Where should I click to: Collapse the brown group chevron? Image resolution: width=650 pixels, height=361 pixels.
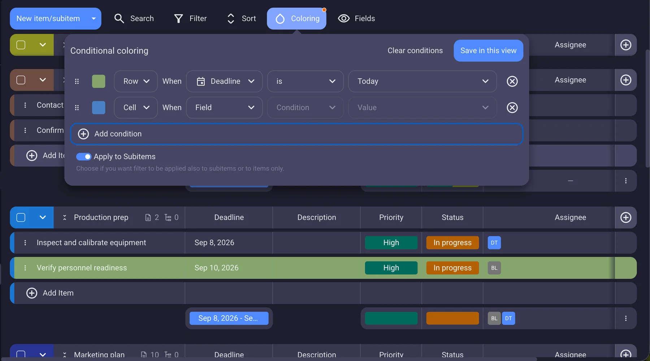(x=43, y=80)
